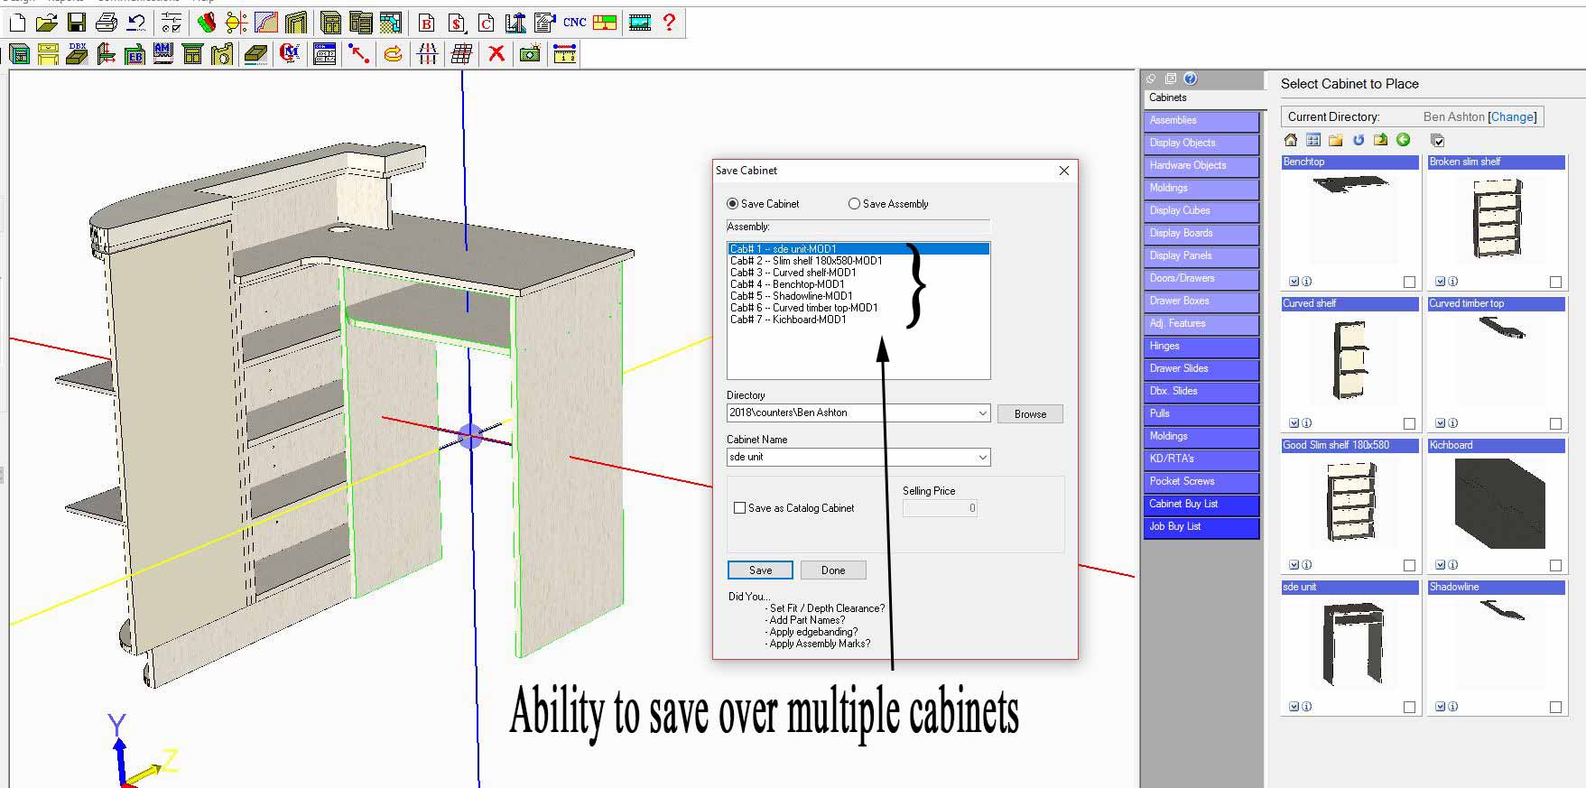Click the red X delete icon
1586x788 pixels.
pyautogui.click(x=496, y=54)
